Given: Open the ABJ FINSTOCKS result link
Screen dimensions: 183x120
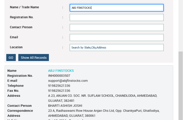Looking at the screenshot, I should click(61, 71).
